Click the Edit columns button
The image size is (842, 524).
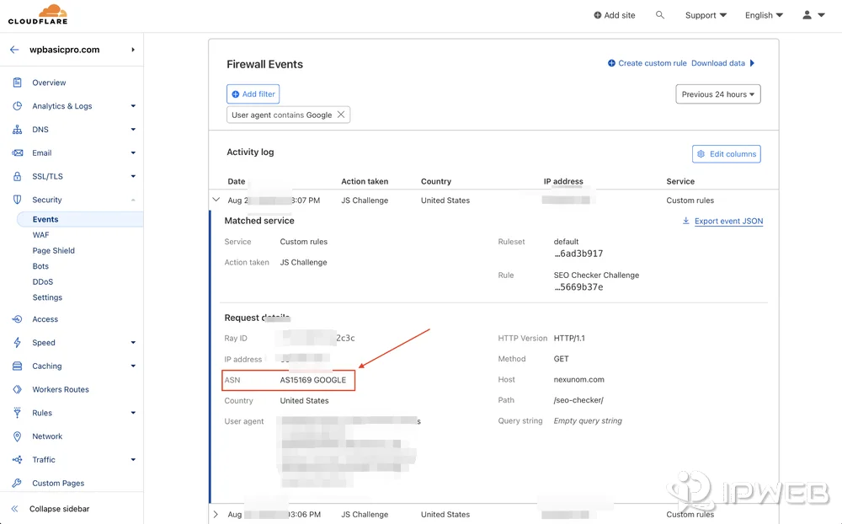coord(727,153)
